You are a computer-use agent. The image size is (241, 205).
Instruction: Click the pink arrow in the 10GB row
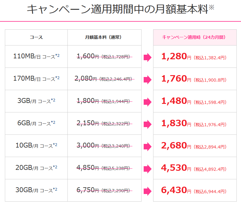click(148, 147)
